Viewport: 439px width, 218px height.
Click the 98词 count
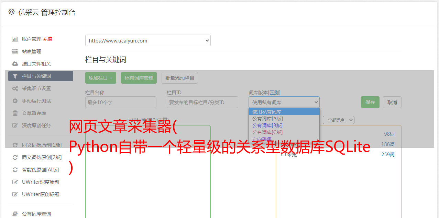click(x=389, y=134)
